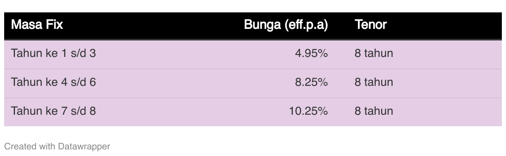Click the Masa Fix column header

pyautogui.click(x=37, y=25)
